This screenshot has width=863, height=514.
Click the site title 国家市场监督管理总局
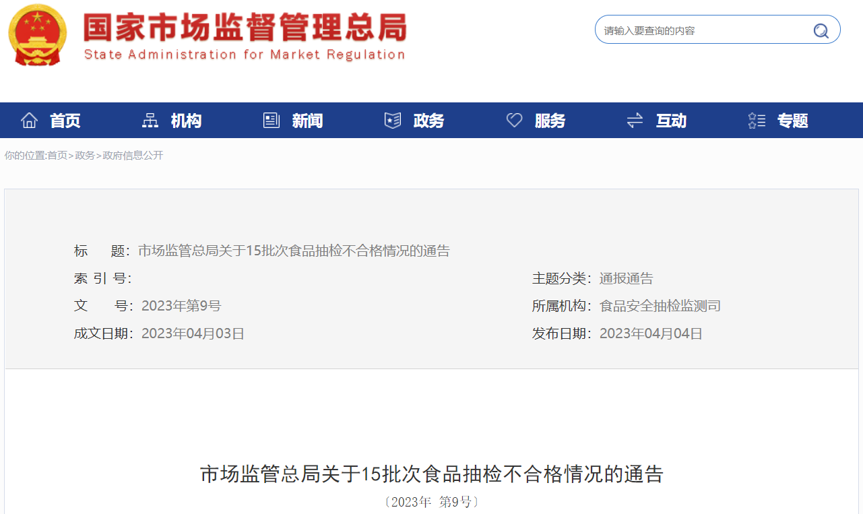tap(245, 28)
